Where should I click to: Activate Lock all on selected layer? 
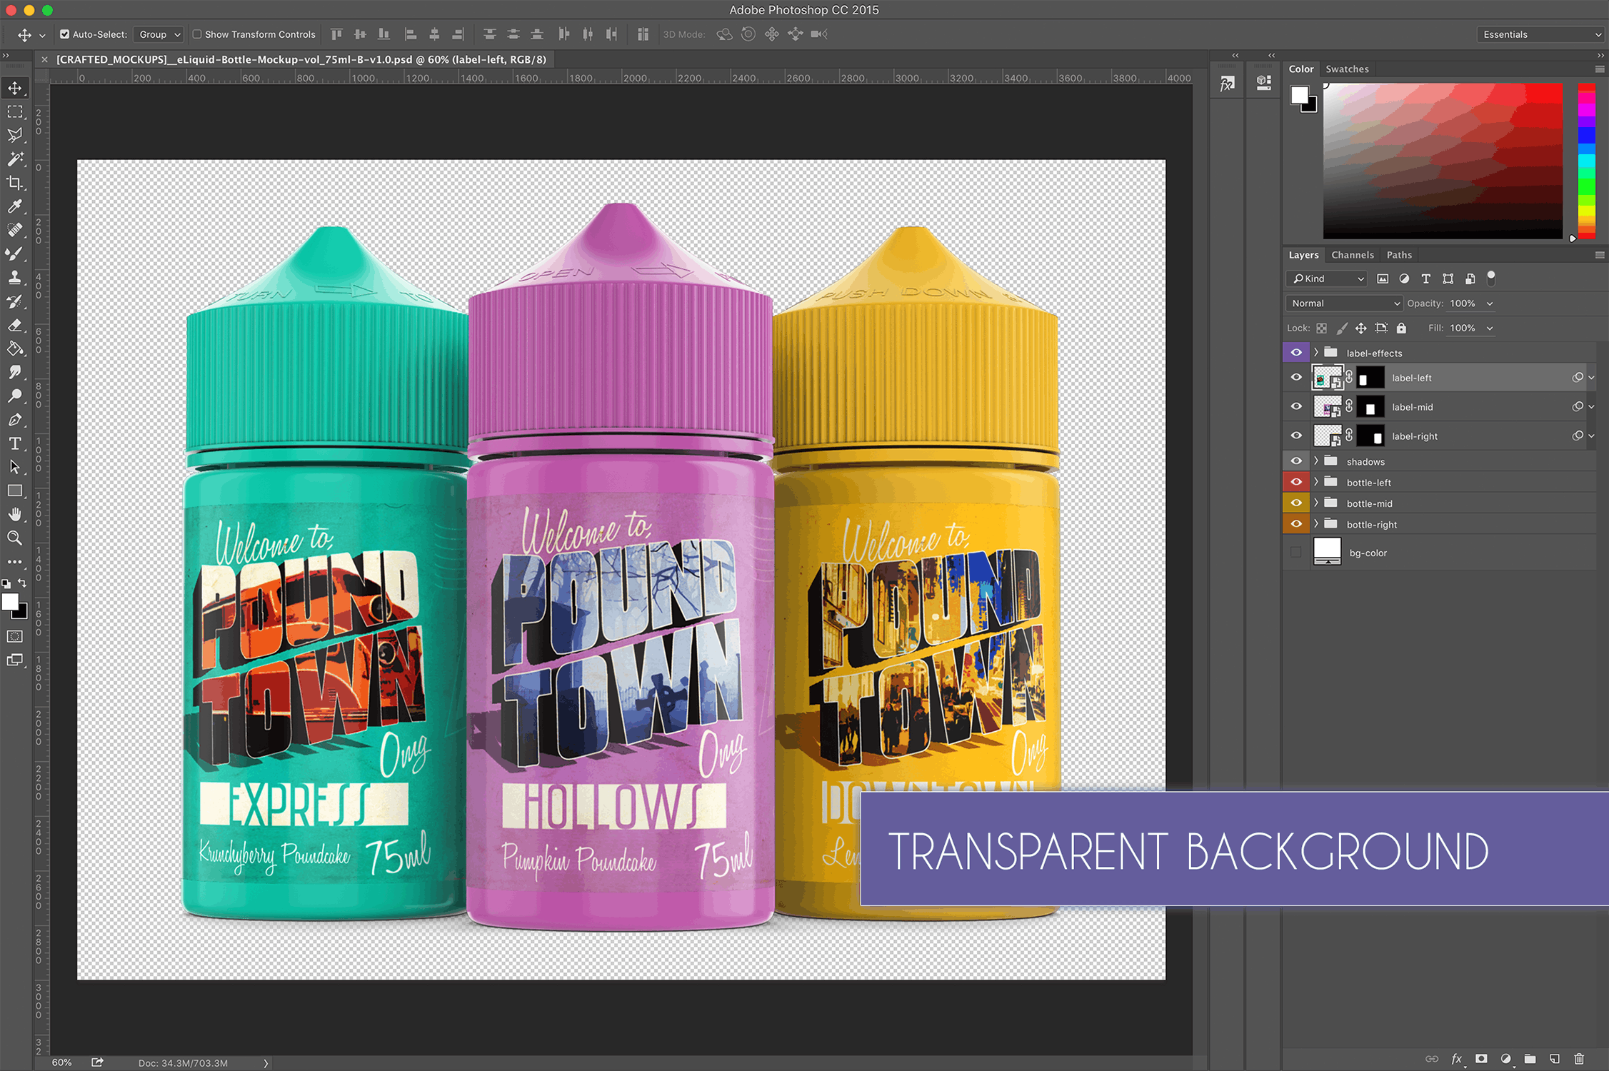pos(1401,328)
